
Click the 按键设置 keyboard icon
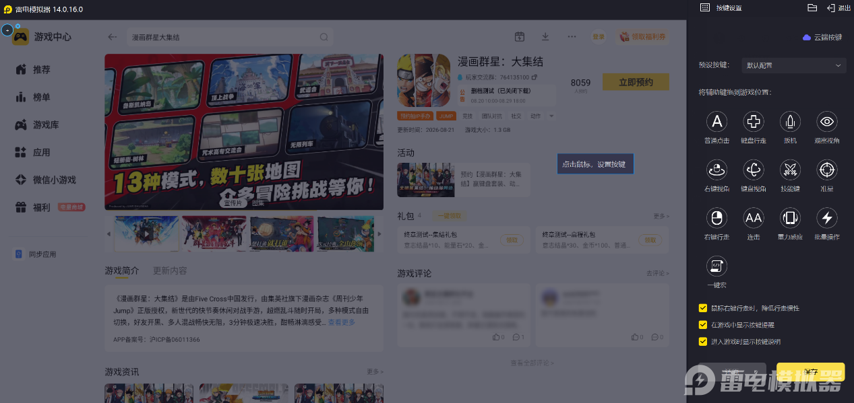705,7
